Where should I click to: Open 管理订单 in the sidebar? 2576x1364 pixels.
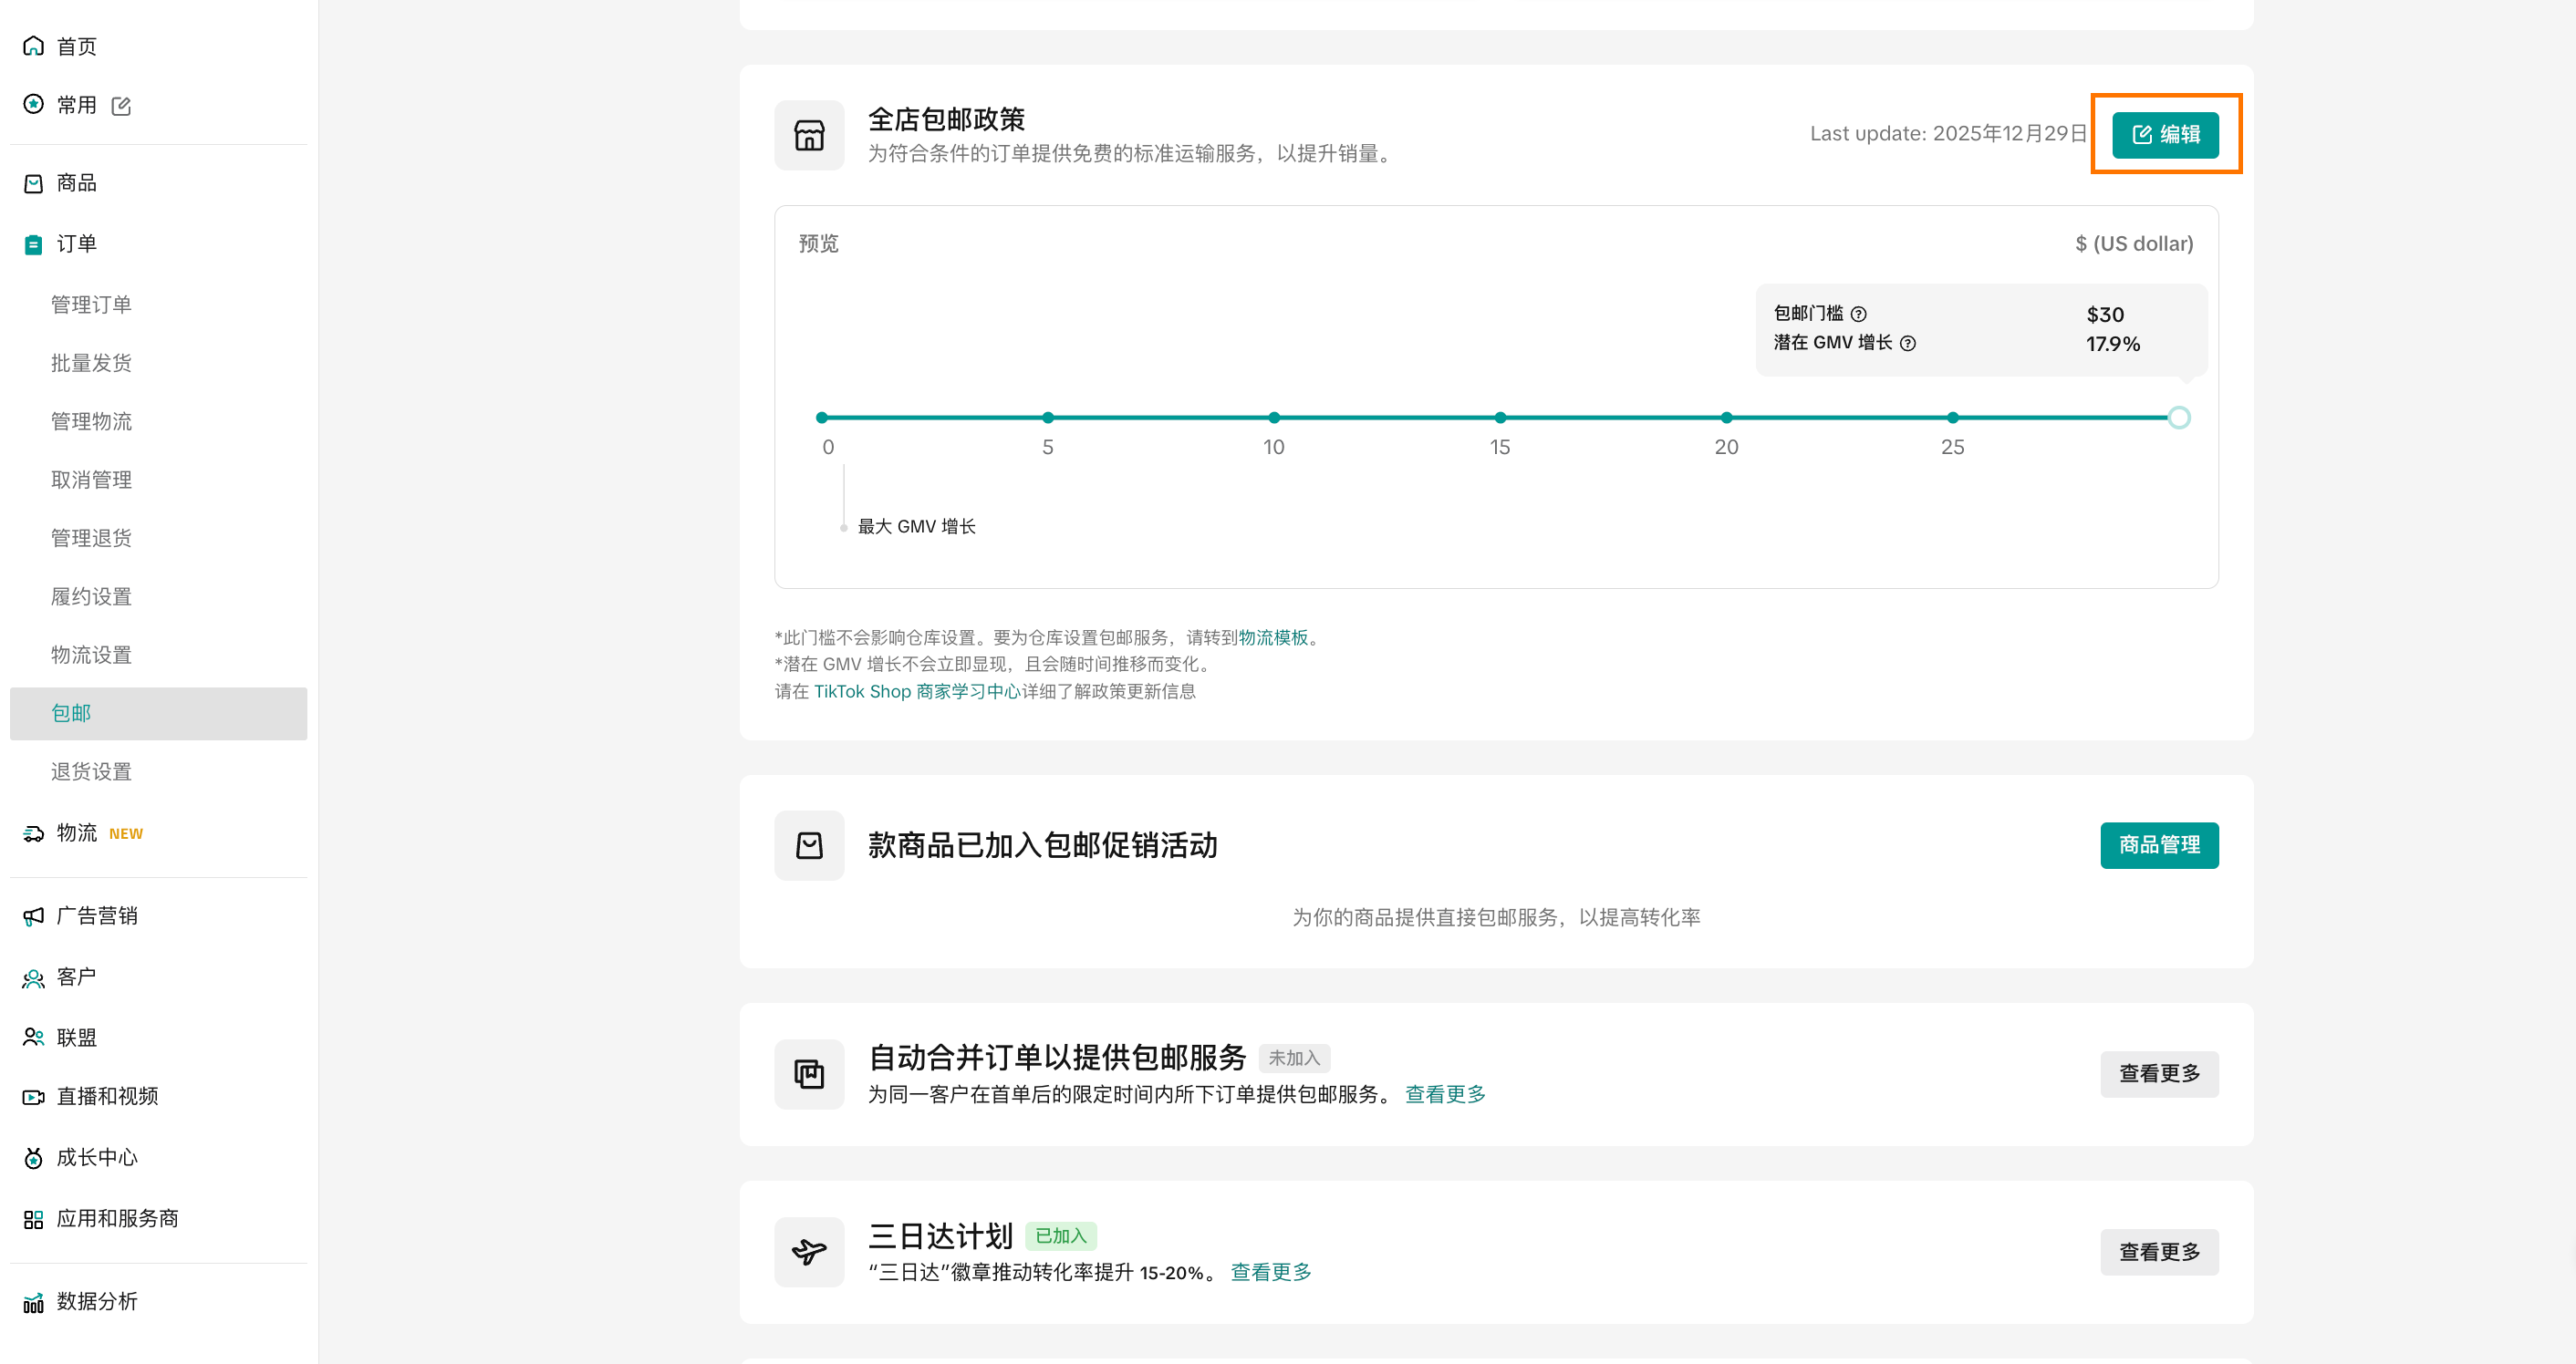pos(91,305)
